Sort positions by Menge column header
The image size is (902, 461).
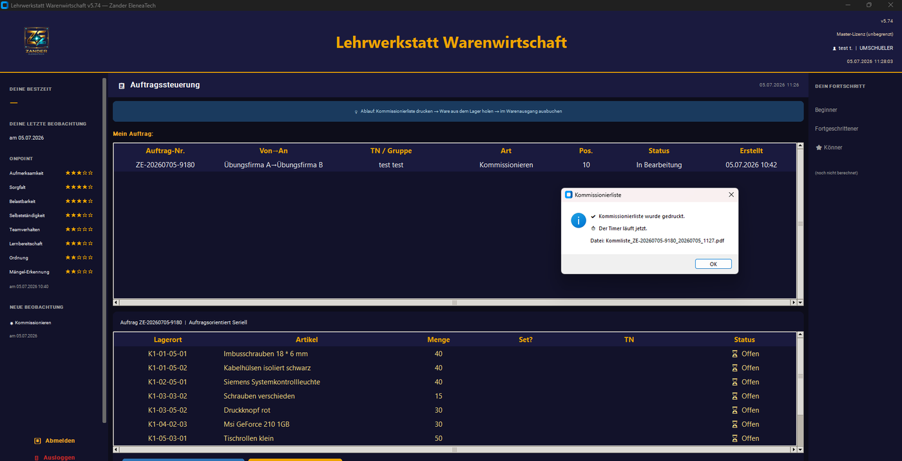pos(439,340)
